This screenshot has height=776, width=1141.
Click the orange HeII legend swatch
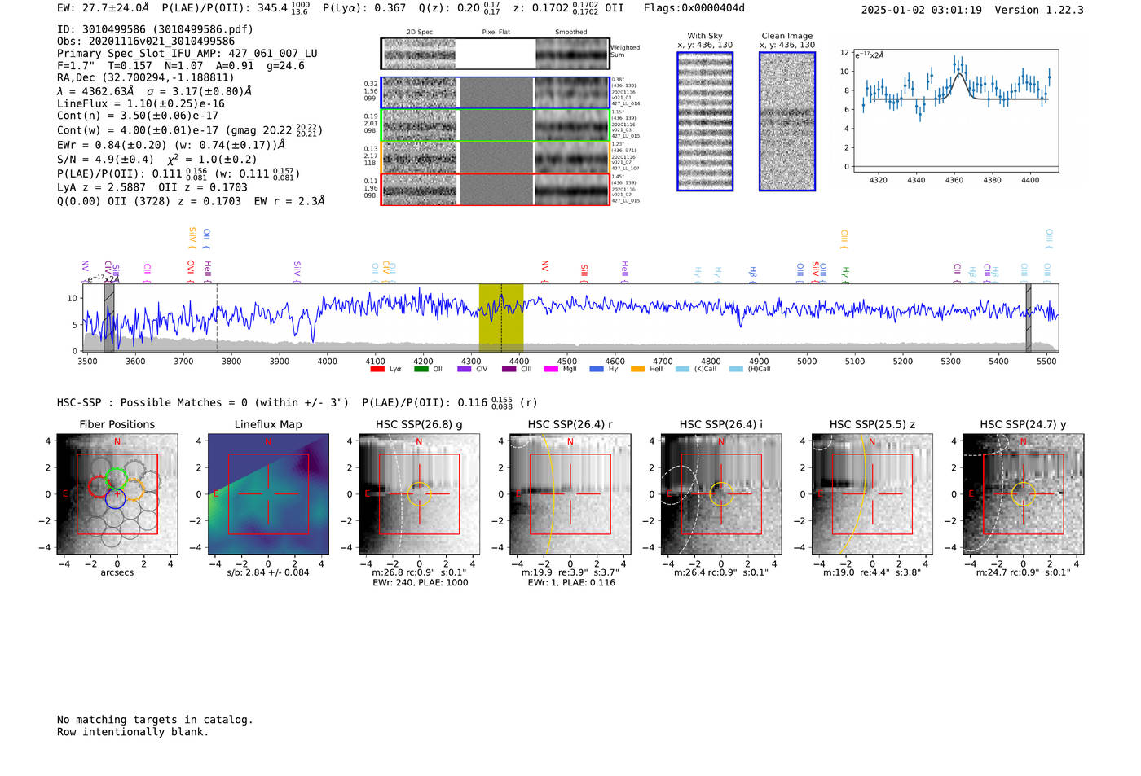[x=638, y=369]
